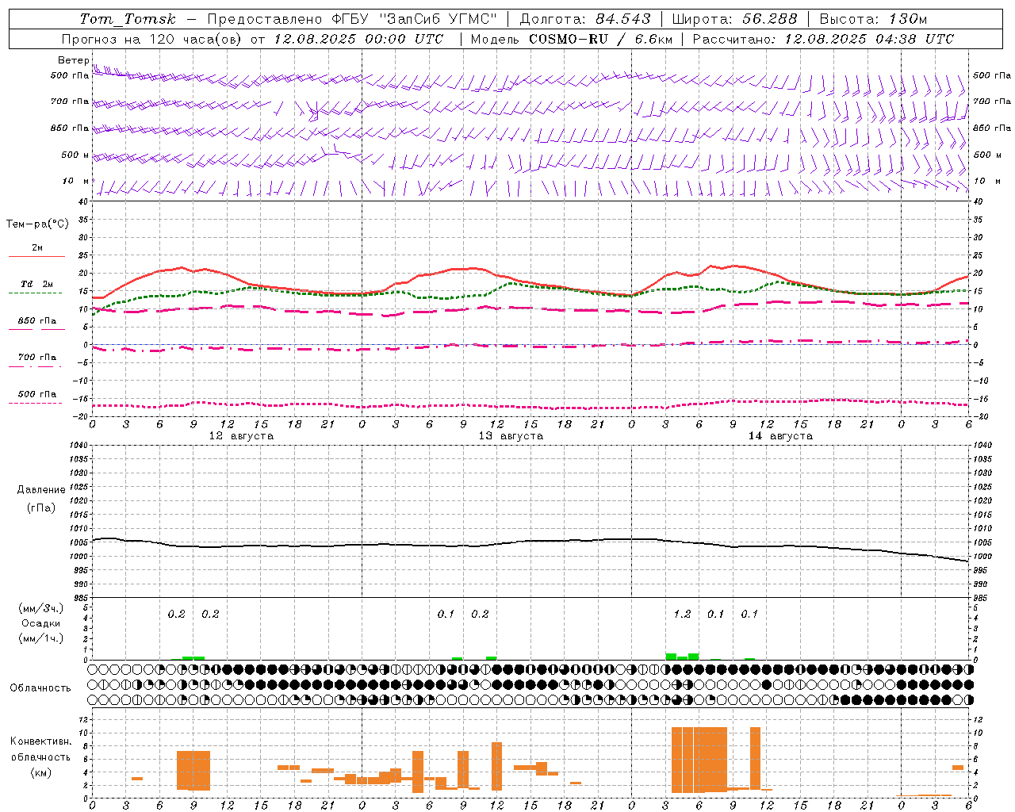The height and width of the screenshot is (812, 1015).
Task: Click the forecast start 12.08.2025 00:00 UTC
Action: [358, 39]
